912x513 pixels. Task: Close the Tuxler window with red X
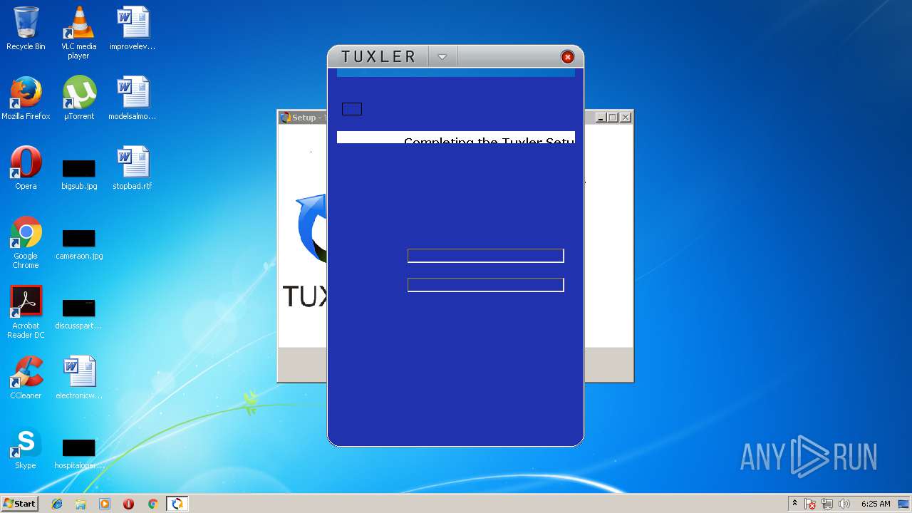[567, 57]
